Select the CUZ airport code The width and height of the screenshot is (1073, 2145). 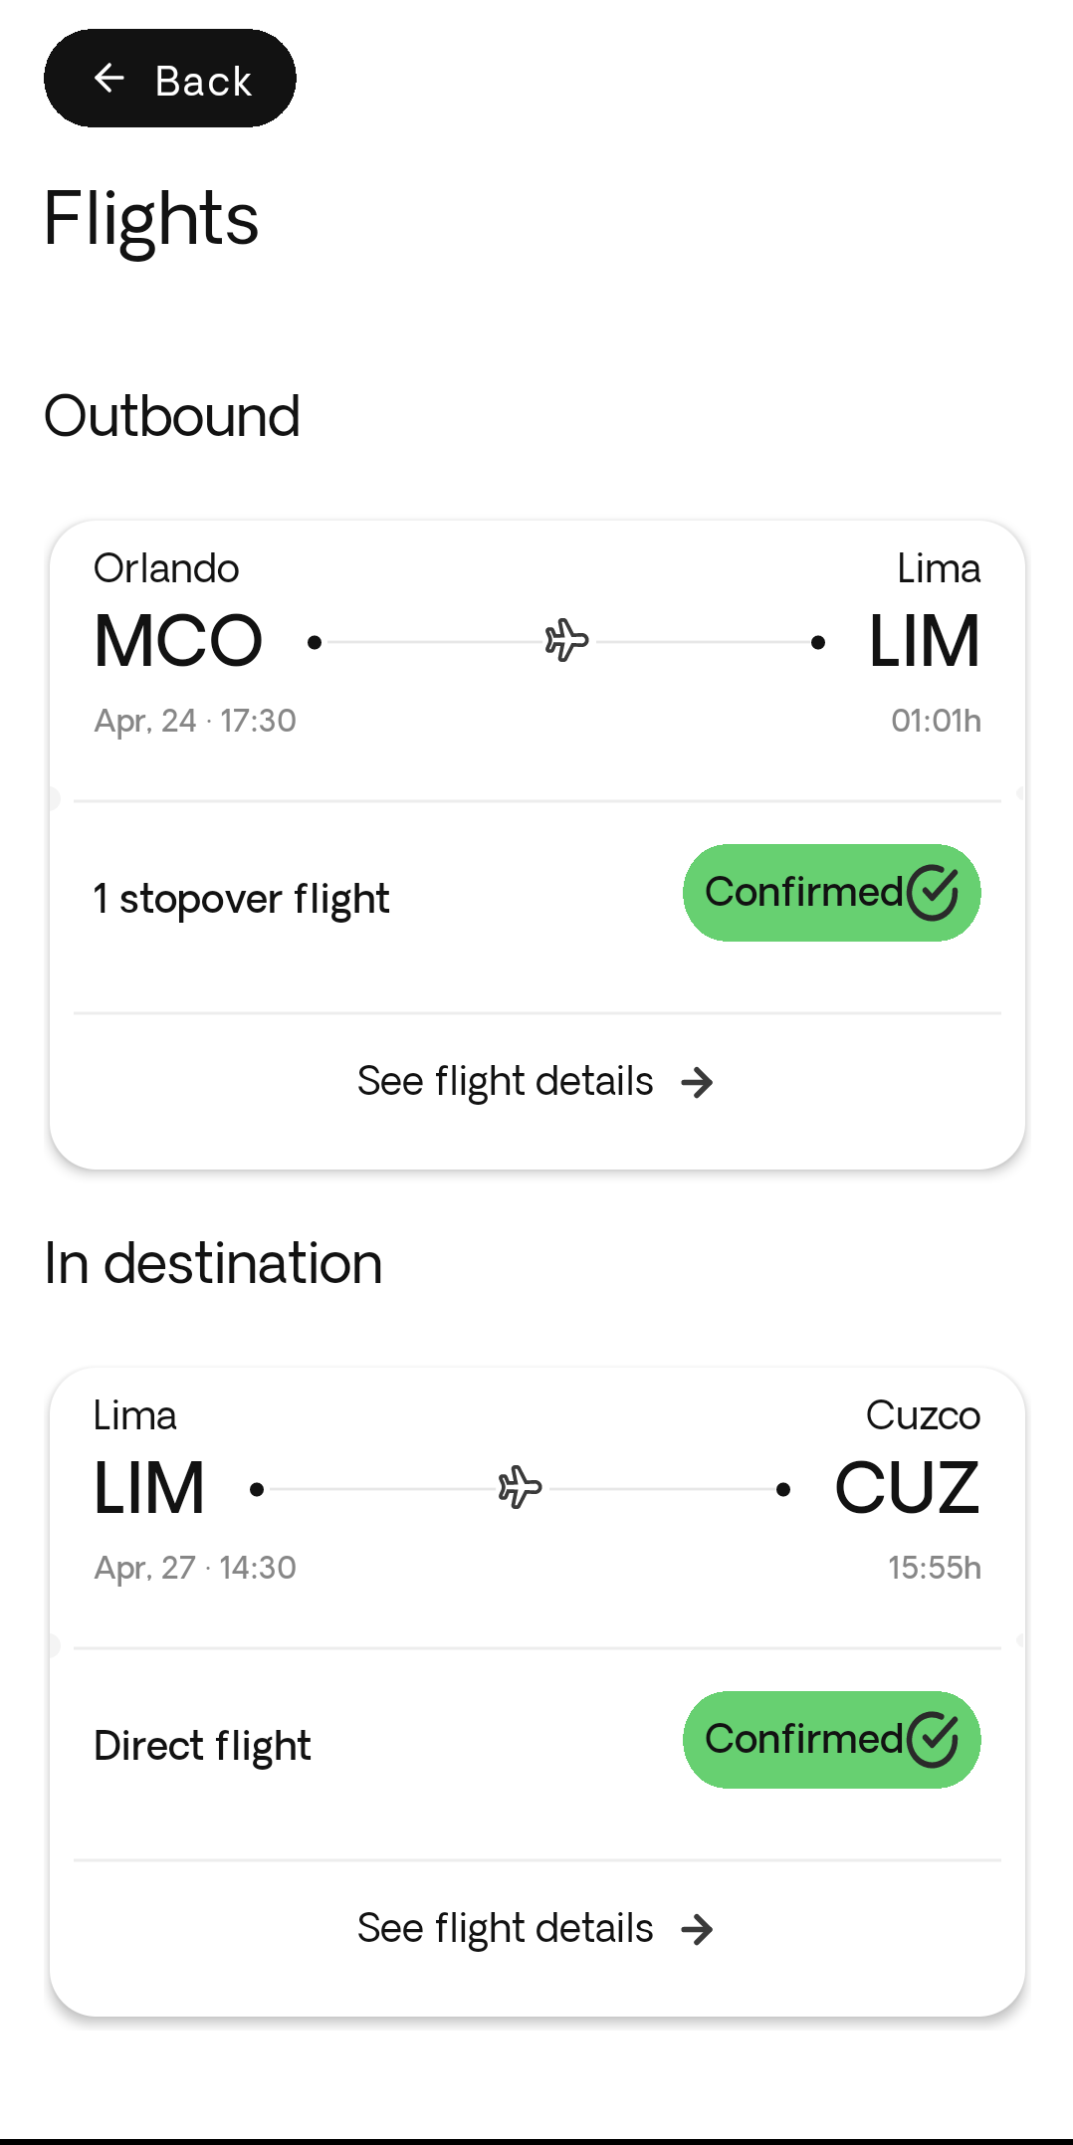pos(907,1488)
